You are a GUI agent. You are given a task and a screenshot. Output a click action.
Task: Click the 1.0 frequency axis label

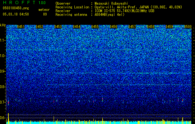pos(2,56)
